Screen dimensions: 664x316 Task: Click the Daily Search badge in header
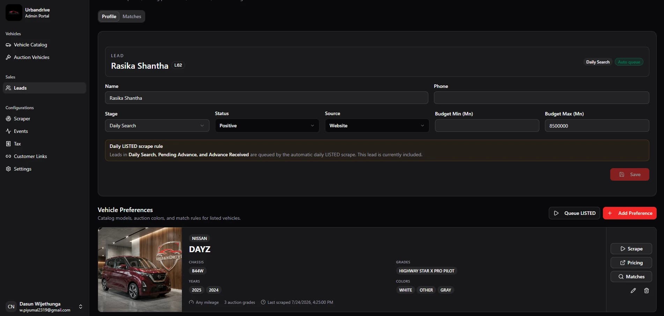coord(598,62)
